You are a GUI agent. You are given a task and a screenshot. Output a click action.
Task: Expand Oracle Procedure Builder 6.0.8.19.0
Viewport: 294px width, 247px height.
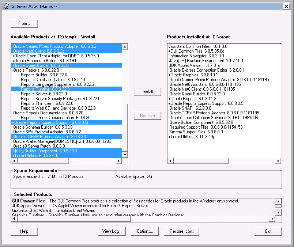[x=13, y=61]
